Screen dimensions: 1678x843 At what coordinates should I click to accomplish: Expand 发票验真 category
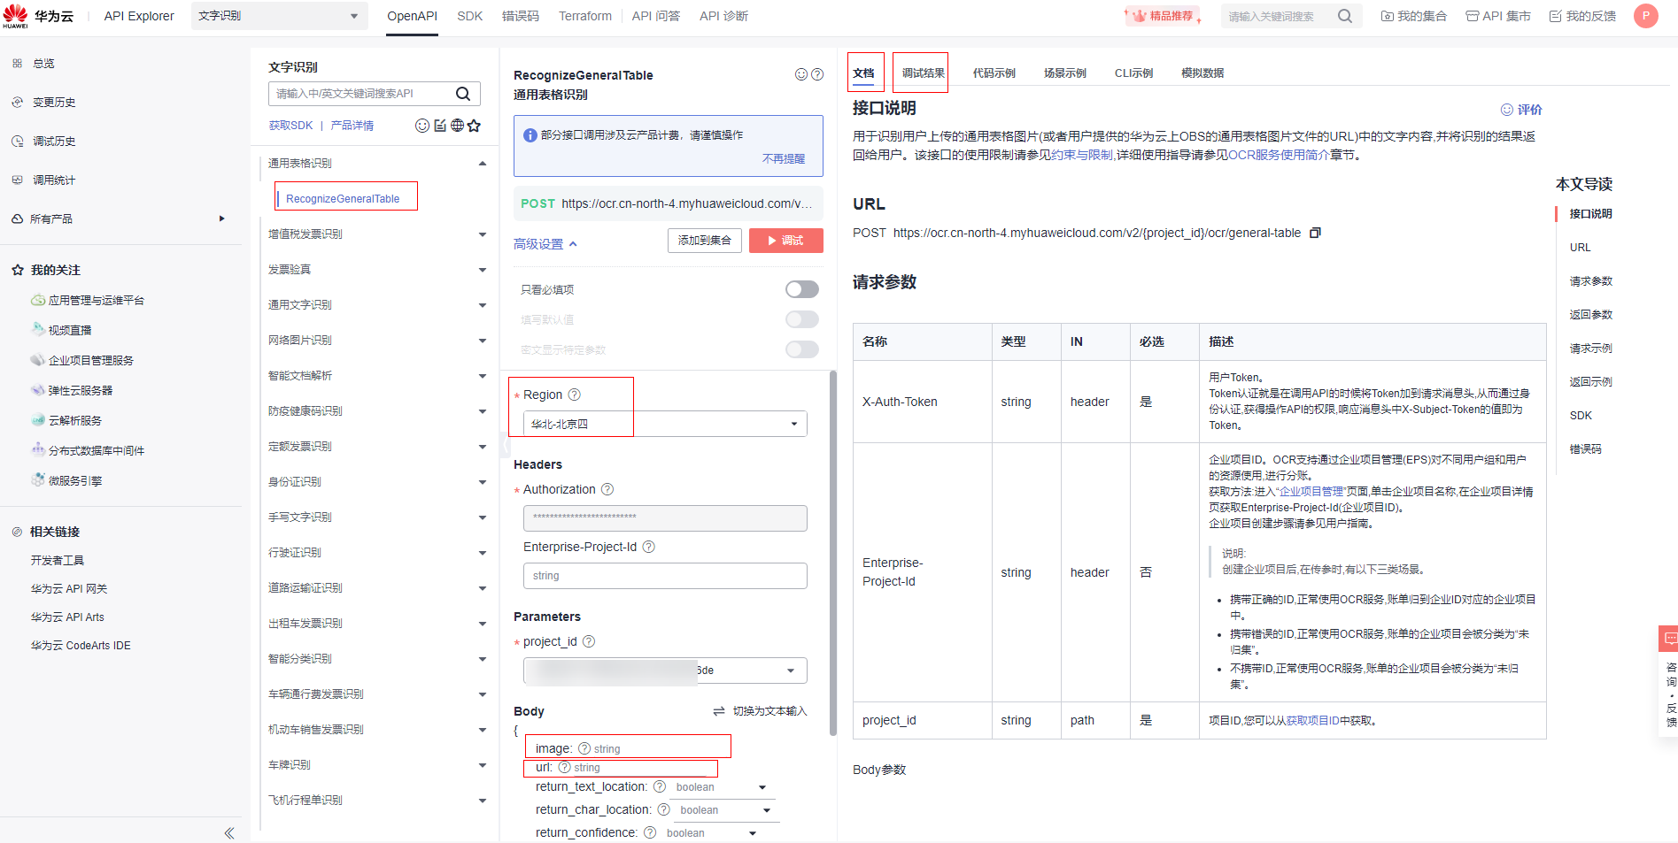point(483,270)
